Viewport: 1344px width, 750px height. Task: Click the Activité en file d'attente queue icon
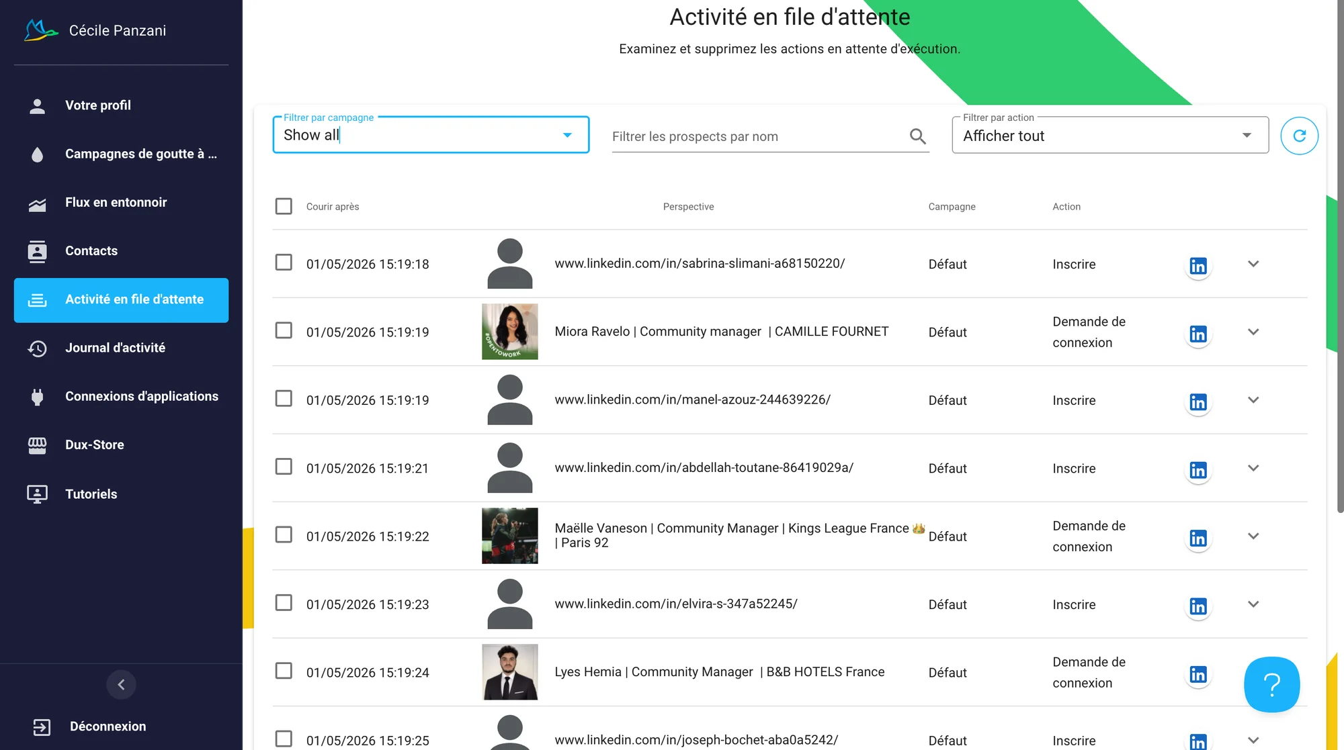(x=38, y=300)
